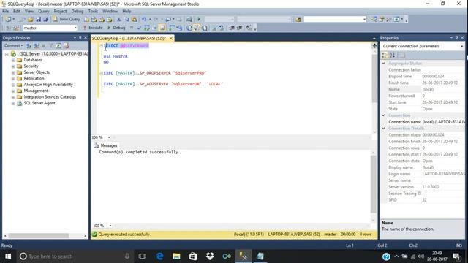This screenshot has width=468, height=263.
Task: Collapse the Connection Details section
Action: tap(383, 129)
